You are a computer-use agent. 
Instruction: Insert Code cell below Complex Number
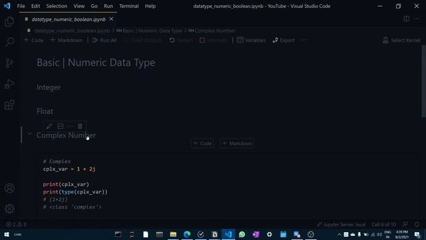tap(202, 143)
